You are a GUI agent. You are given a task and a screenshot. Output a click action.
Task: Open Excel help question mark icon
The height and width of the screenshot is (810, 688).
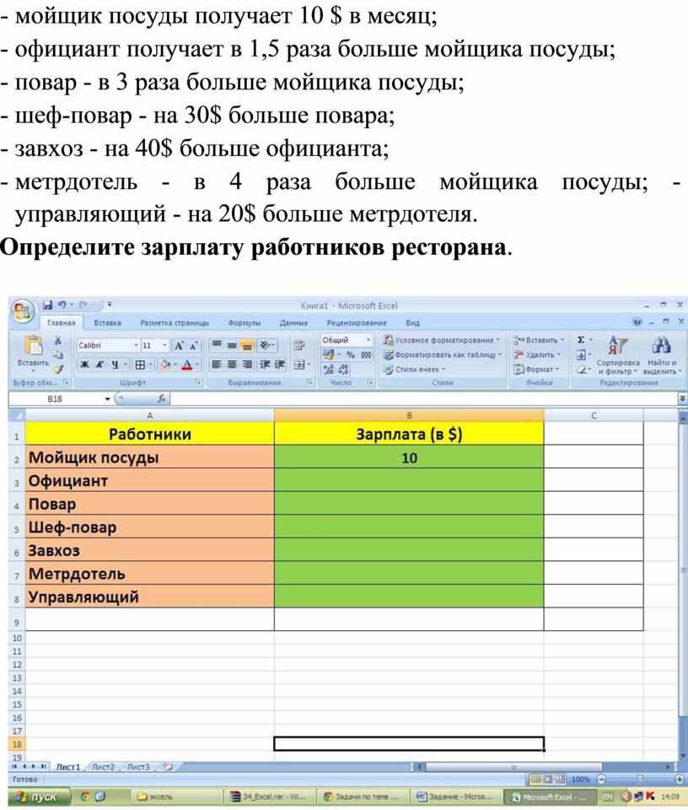click(637, 321)
